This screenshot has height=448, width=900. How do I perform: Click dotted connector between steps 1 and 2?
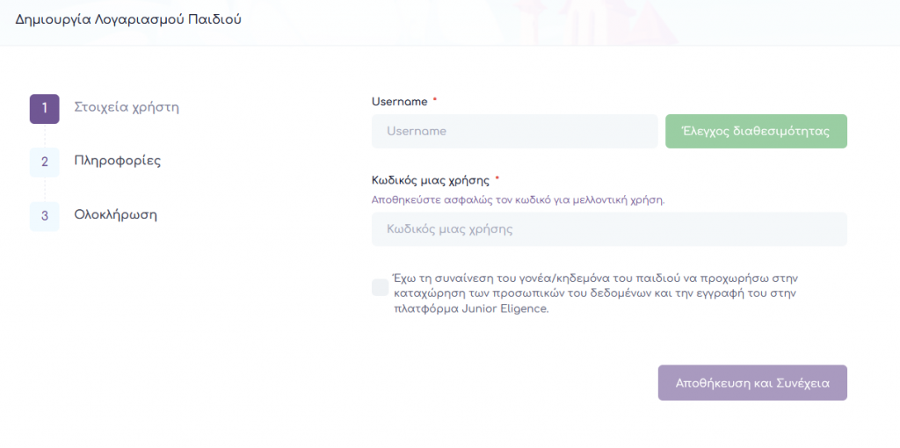pyautogui.click(x=44, y=135)
